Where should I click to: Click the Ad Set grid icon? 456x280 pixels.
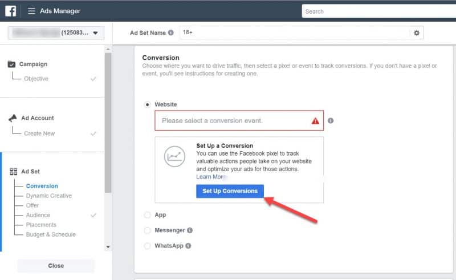coord(13,172)
